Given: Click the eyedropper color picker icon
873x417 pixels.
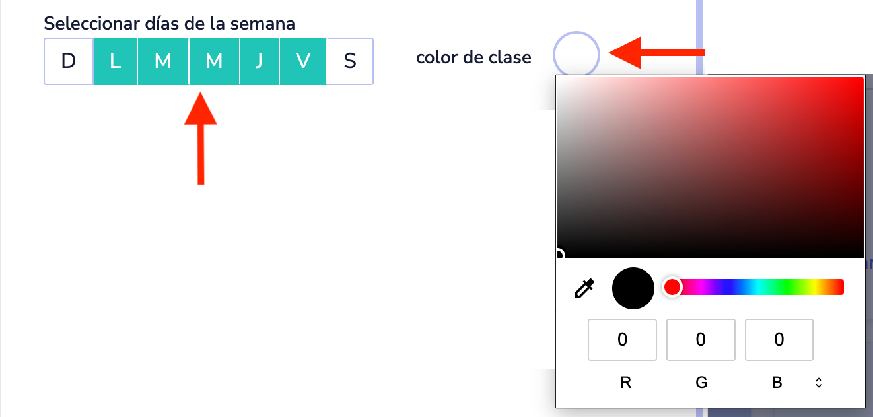Looking at the screenshot, I should 584,288.
